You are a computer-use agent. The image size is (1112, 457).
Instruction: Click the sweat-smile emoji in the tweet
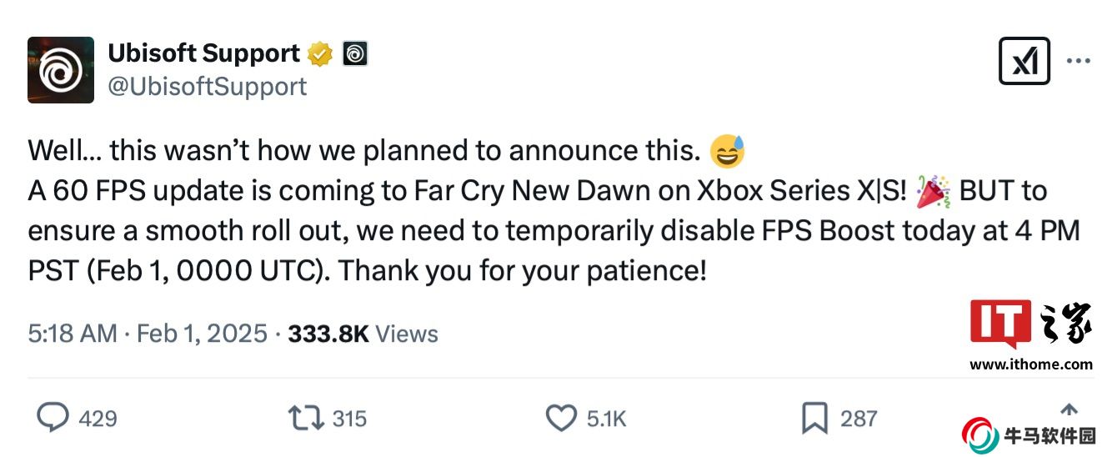point(726,150)
